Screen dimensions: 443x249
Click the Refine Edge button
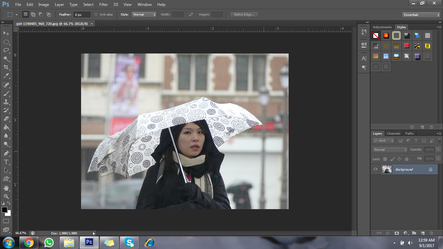[x=244, y=15]
